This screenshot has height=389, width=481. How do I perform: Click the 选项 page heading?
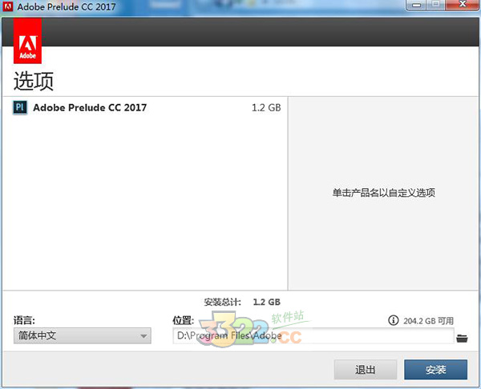coord(34,81)
